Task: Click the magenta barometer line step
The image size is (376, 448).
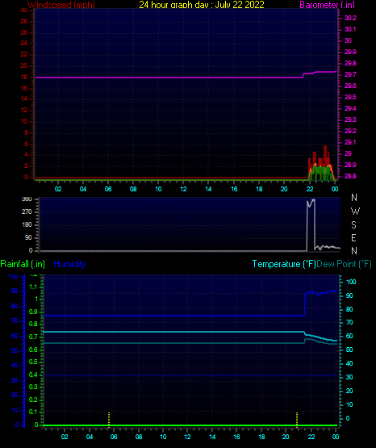Action: pos(303,75)
